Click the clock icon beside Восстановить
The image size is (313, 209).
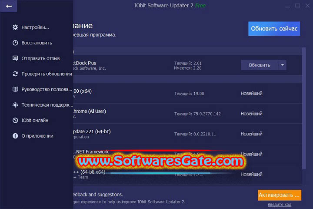click(15, 43)
